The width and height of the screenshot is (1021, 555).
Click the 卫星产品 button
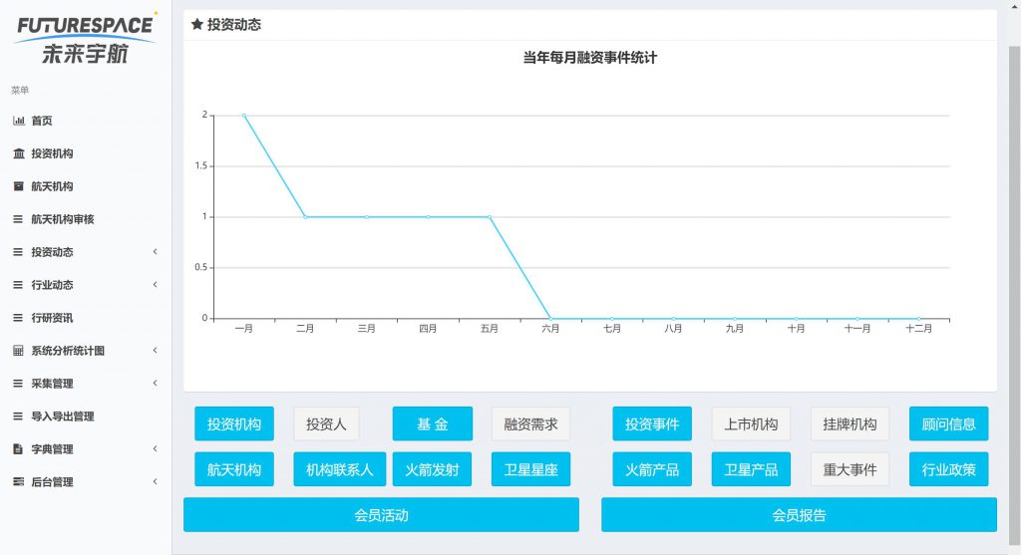[x=751, y=469]
